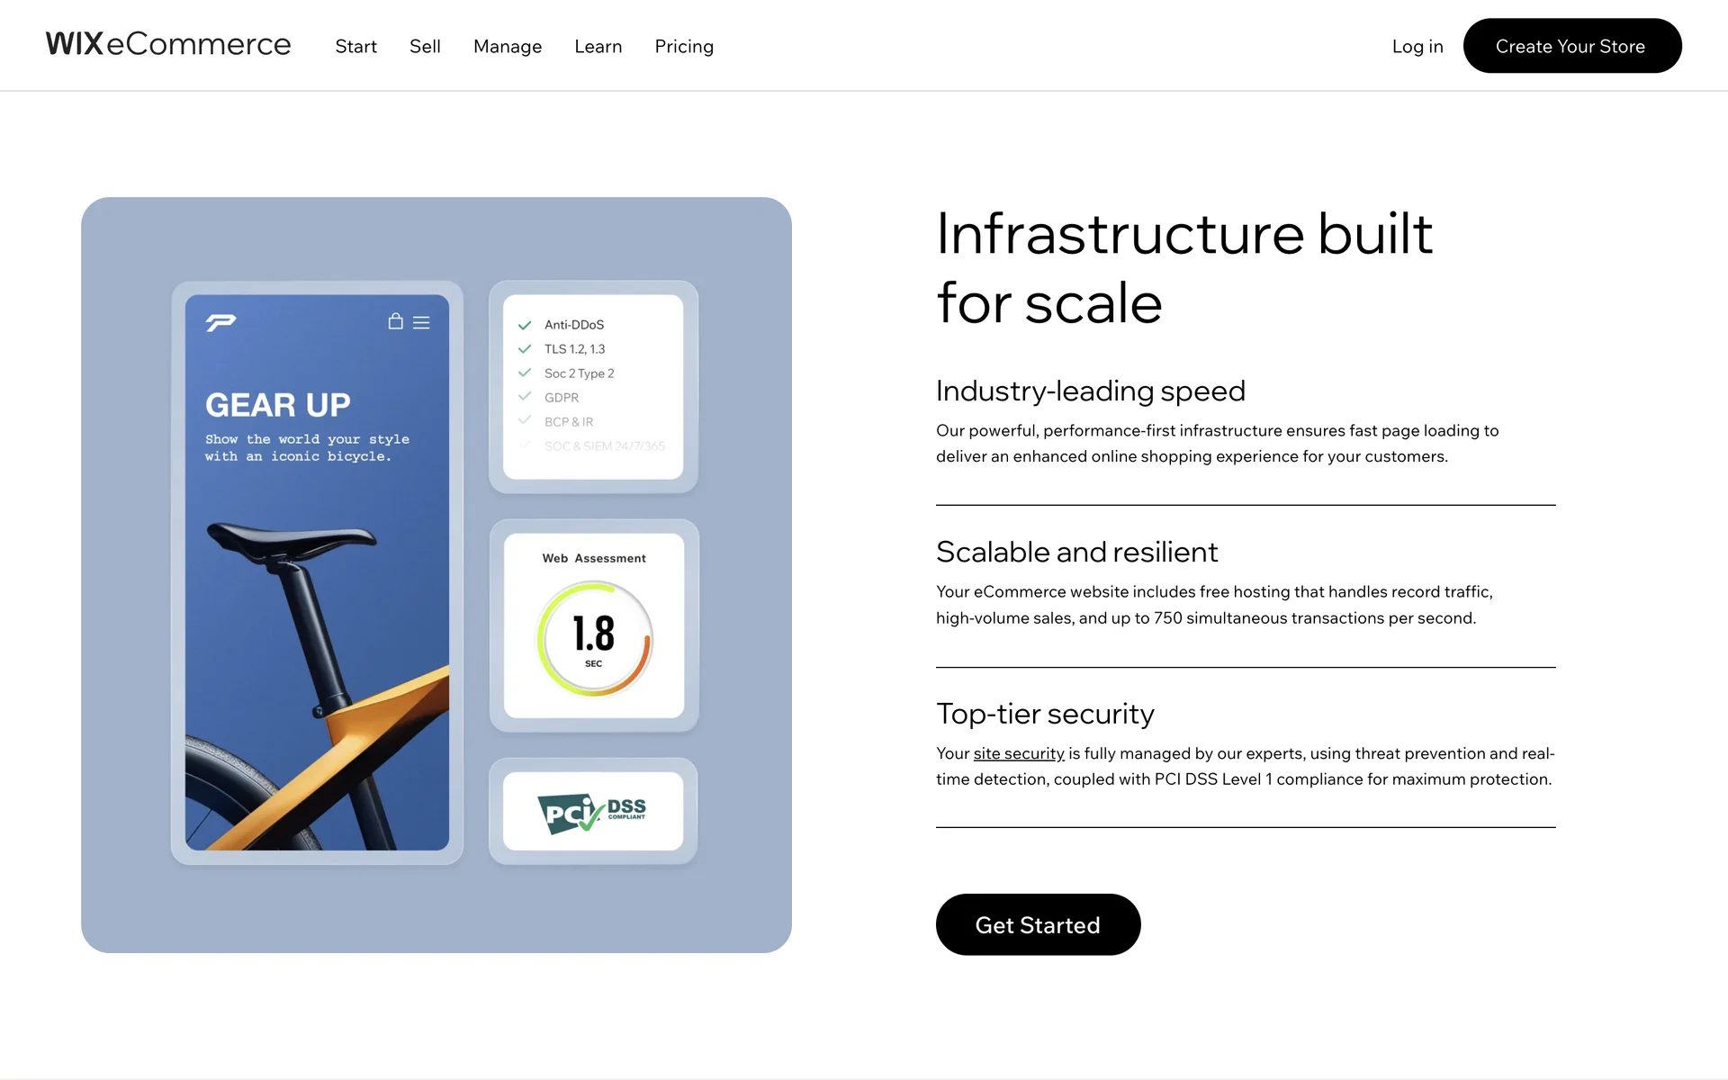Click the Log in link
Viewport: 1728px width, 1080px height.
pos(1417,46)
